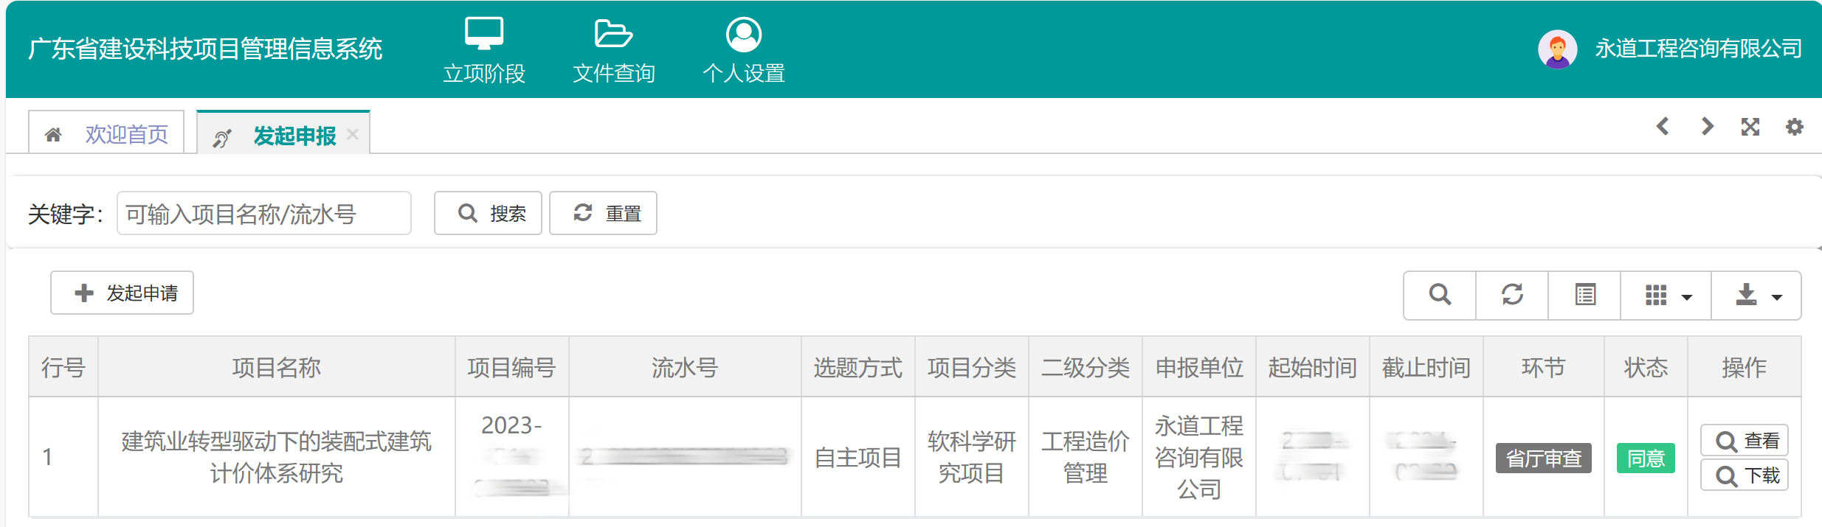Viewport: 1822px width, 527px height.
Task: Switch to the 欢迎首页 tab
Action: [x=107, y=134]
